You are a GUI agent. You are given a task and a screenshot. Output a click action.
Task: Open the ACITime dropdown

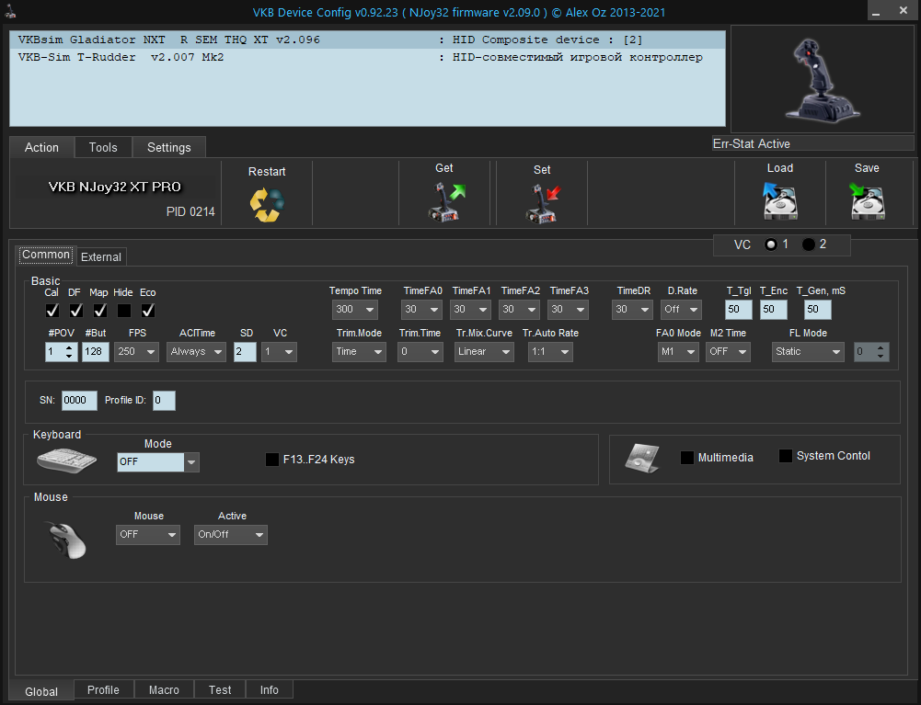pyautogui.click(x=196, y=352)
